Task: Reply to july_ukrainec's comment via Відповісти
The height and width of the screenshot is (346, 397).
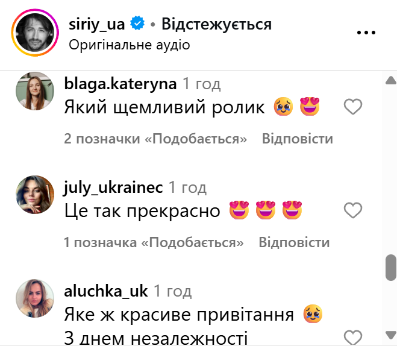Action: tap(294, 242)
